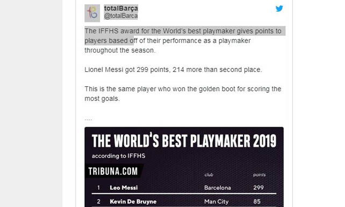The image size is (345, 207).
Task: Click Man City club entry in table
Action: [216, 202]
